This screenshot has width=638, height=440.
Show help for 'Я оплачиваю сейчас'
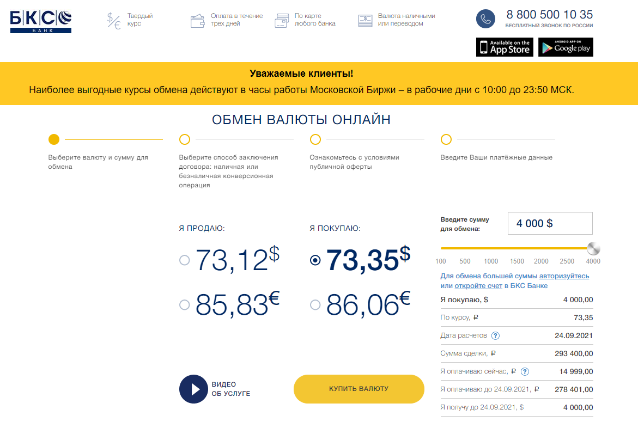(x=525, y=371)
